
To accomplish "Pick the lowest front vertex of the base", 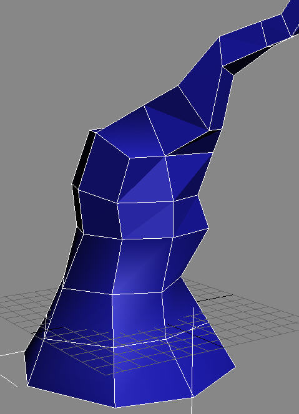I will click(115, 408).
